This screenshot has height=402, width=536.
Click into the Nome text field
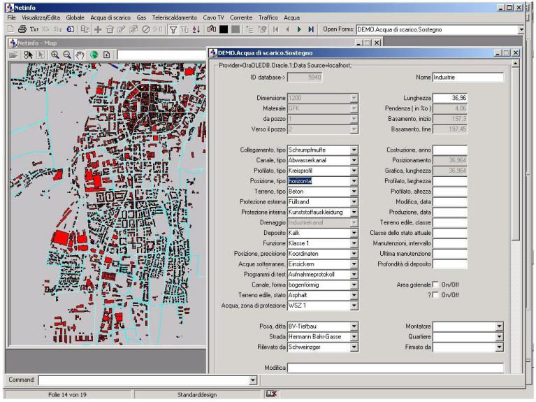(x=468, y=78)
